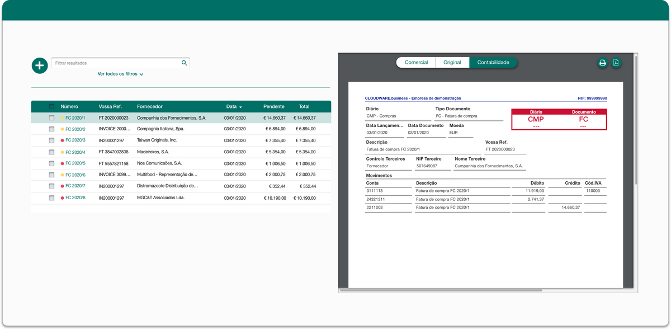Viewport: 671px width, 329px height.
Task: Click the Filtrar resultados search field
Action: coord(116,63)
